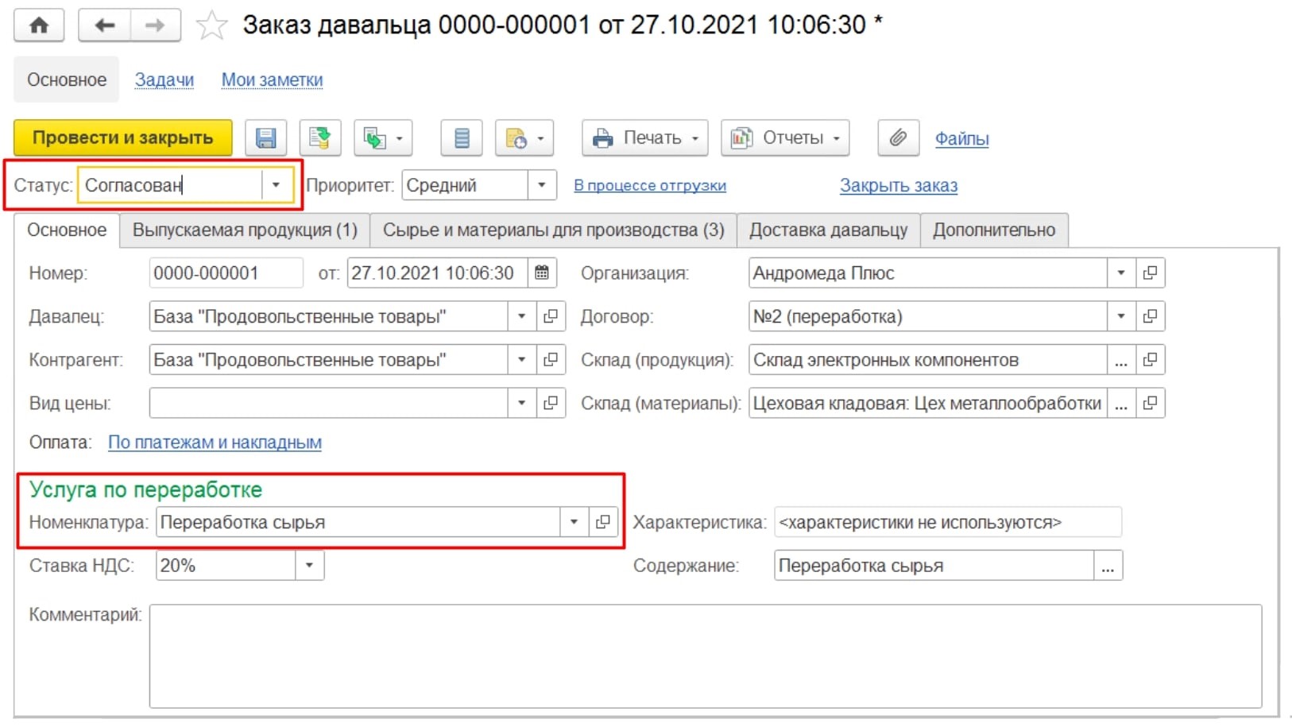
Task: Open Файлы link
Action: tap(961, 138)
